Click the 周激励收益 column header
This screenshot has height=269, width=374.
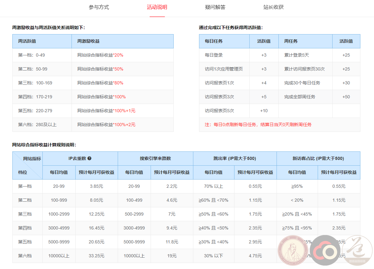pyautogui.click(x=122, y=41)
